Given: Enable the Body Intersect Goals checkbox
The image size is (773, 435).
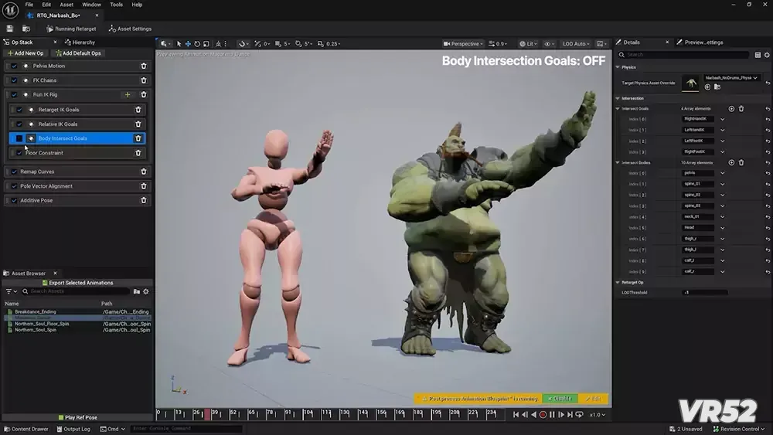Looking at the screenshot, I should pos(19,138).
